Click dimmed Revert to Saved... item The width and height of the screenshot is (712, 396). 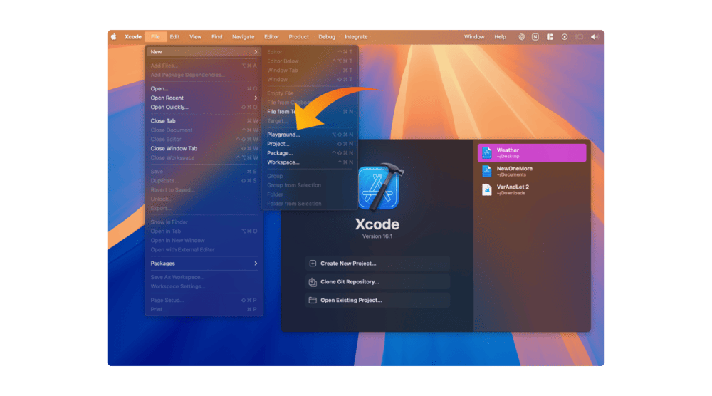point(204,190)
